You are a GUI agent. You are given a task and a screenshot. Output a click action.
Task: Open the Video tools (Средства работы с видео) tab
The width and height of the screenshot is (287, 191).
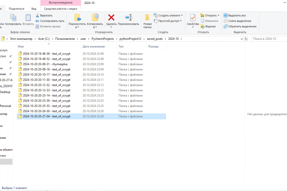click(61, 9)
